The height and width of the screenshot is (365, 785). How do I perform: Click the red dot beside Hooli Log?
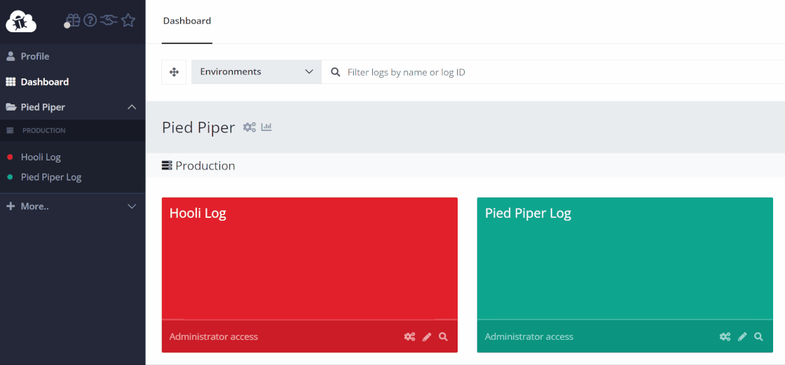[10, 157]
